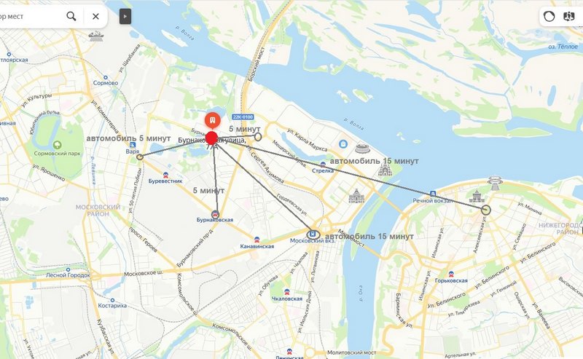Collapse the side panel arrow button
The width and height of the screenshot is (583, 359).
pyautogui.click(x=125, y=16)
